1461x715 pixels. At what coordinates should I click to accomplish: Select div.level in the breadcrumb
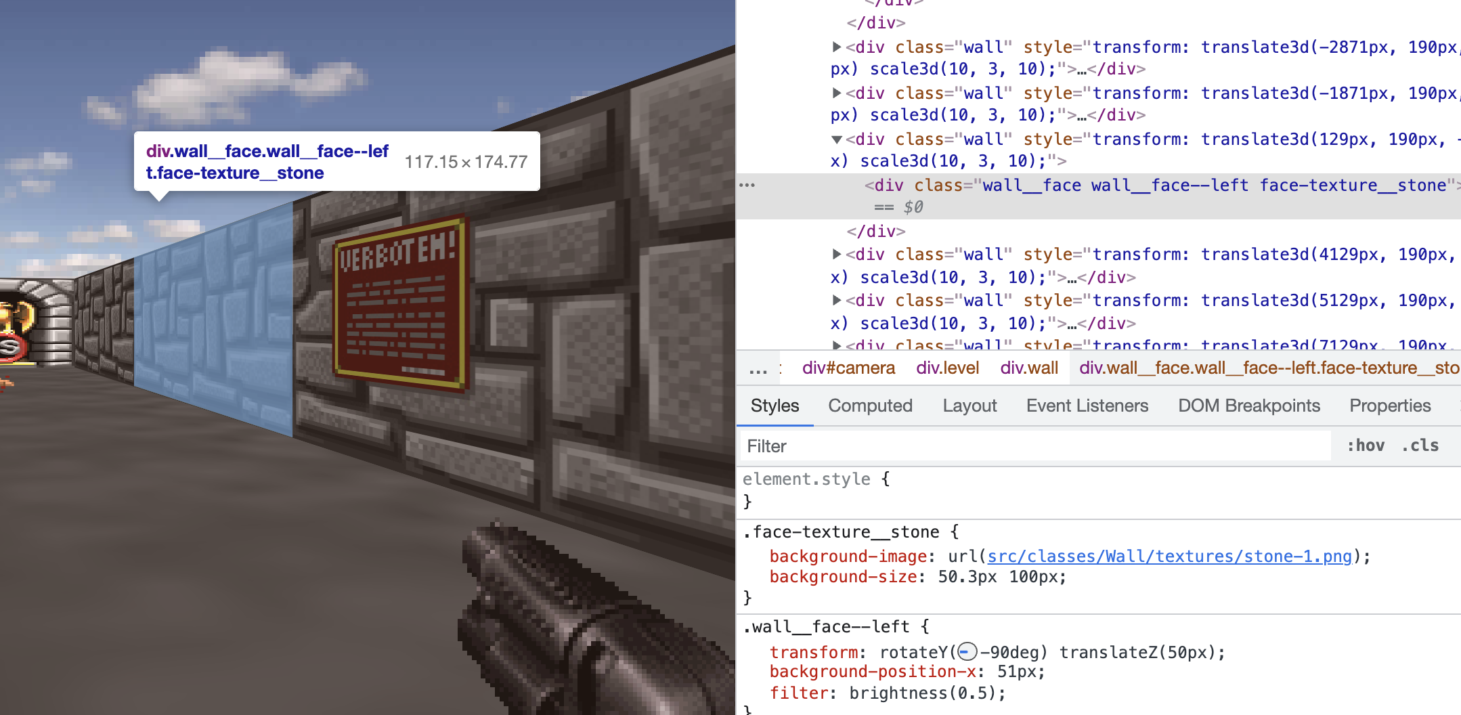coord(947,368)
